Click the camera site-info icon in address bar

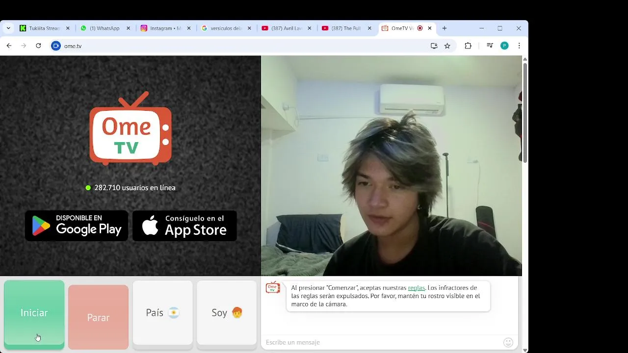pyautogui.click(x=56, y=46)
